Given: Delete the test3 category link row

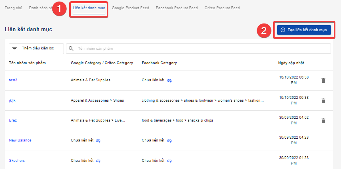Looking at the screenshot, I should coord(323,81).
